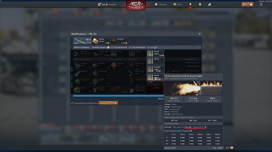Screen dimensions: 272x152
Task: Click the Cover modification
Action: (82, 90)
